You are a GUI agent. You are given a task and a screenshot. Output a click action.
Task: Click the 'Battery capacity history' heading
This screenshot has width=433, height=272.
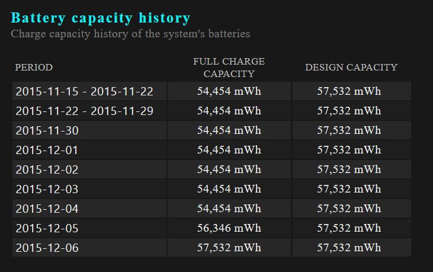click(101, 18)
